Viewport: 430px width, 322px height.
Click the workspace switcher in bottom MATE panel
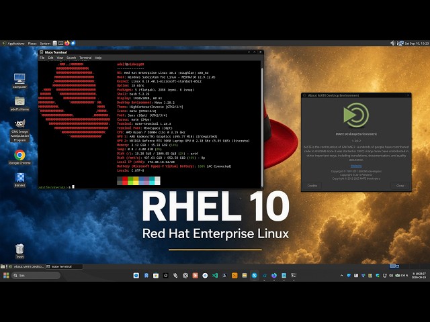tap(409, 266)
